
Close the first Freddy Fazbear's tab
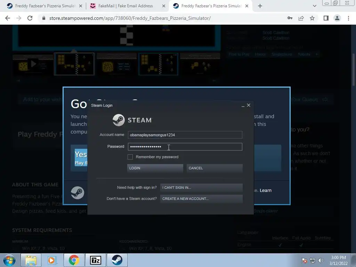(81, 6)
